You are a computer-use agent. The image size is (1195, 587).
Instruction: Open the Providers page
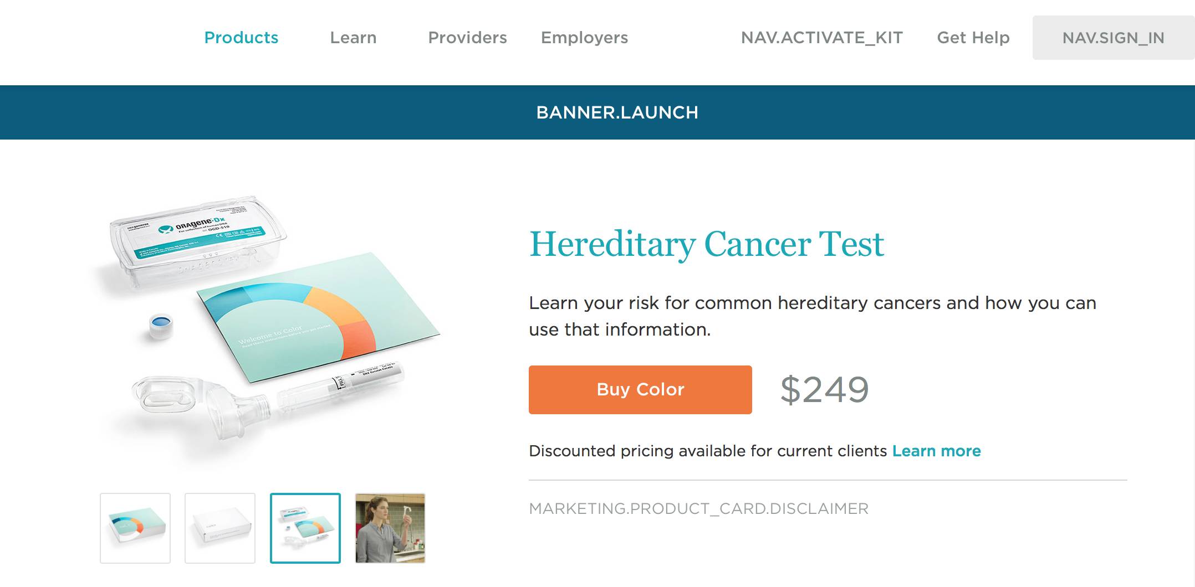467,38
